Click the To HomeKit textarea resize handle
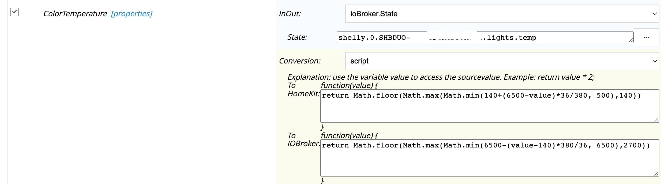This screenshot has height=184, width=661. click(x=656, y=120)
